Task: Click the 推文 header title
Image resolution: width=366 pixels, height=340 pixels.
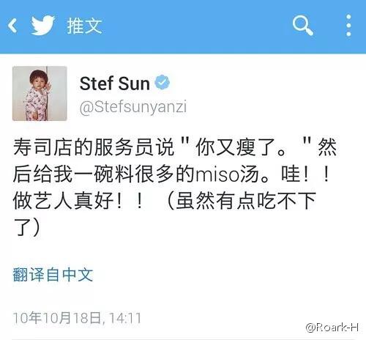Action: pos(84,26)
